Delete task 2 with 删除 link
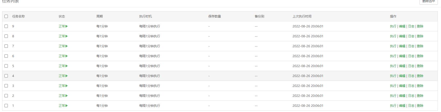Image resolution: width=441 pixels, height=112 pixels. click(x=420, y=96)
